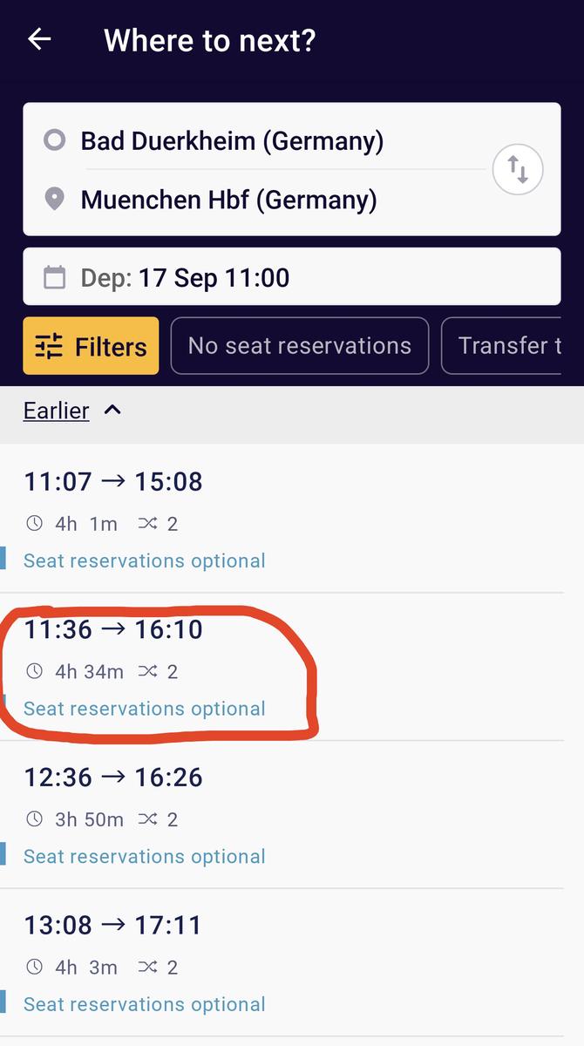
Task: Tap the destination pin icon
Action: [54, 200]
